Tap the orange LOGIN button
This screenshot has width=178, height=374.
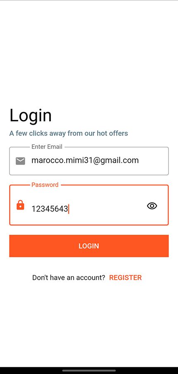tap(89, 246)
